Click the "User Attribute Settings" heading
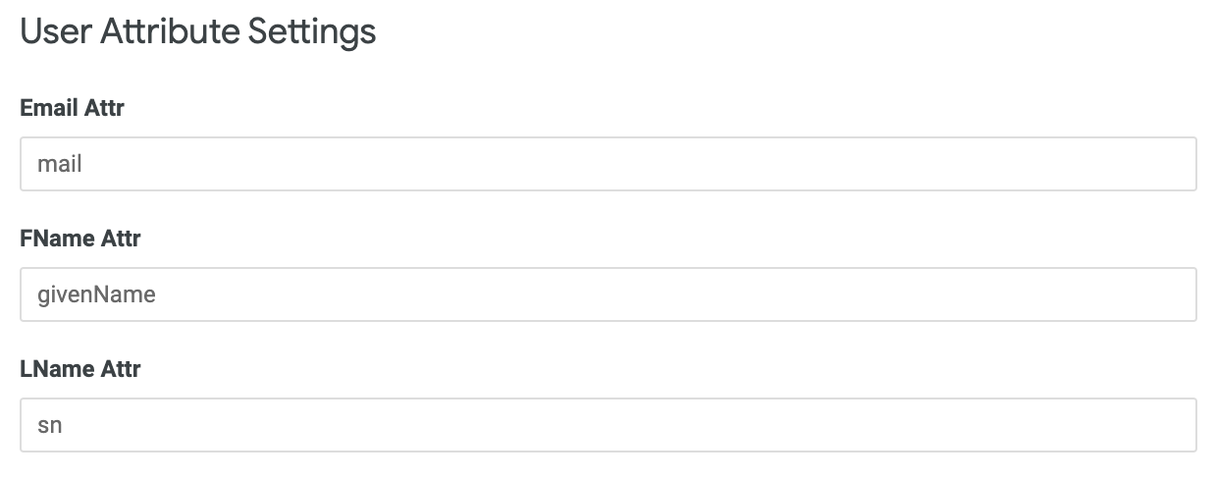 click(197, 31)
